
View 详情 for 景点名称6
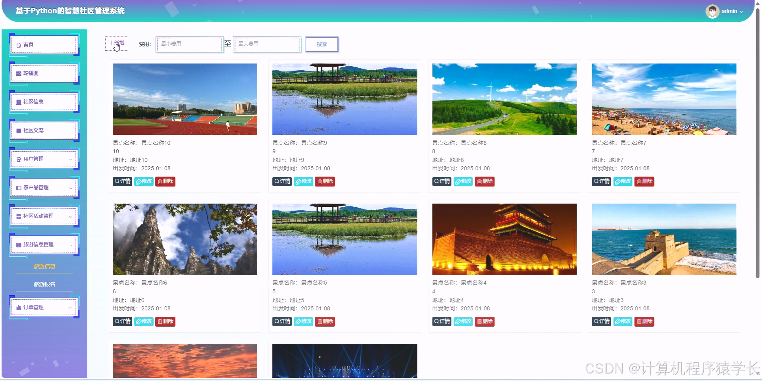tap(122, 321)
